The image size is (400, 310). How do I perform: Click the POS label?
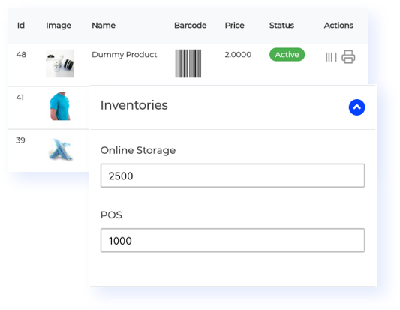[111, 215]
